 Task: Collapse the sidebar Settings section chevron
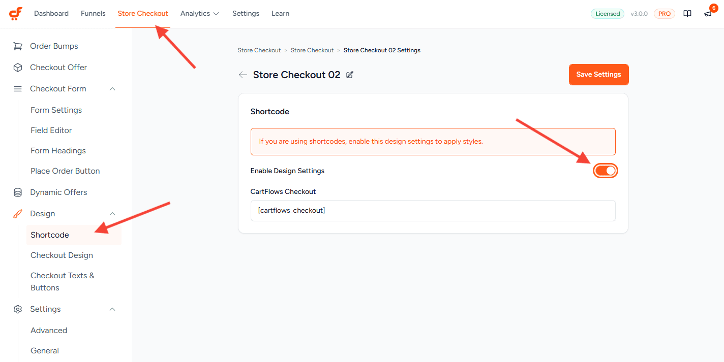click(113, 309)
